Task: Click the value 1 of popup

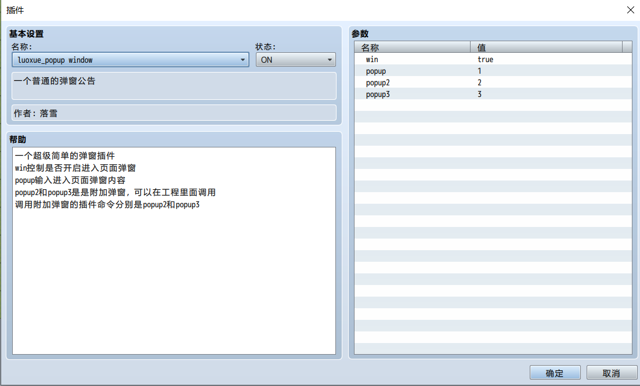Action: pos(480,71)
